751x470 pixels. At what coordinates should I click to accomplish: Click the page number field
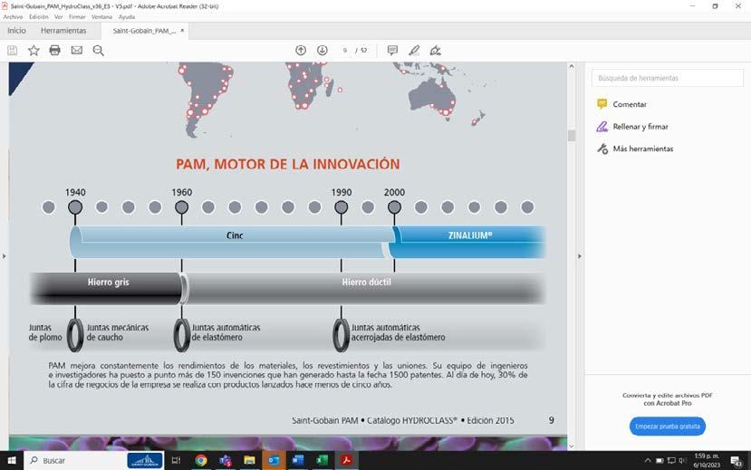(x=345, y=50)
